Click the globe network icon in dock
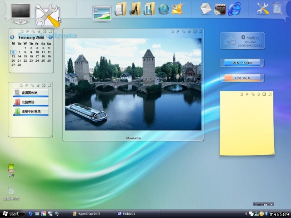This screenshot has height=218, width=291. [x=163, y=9]
